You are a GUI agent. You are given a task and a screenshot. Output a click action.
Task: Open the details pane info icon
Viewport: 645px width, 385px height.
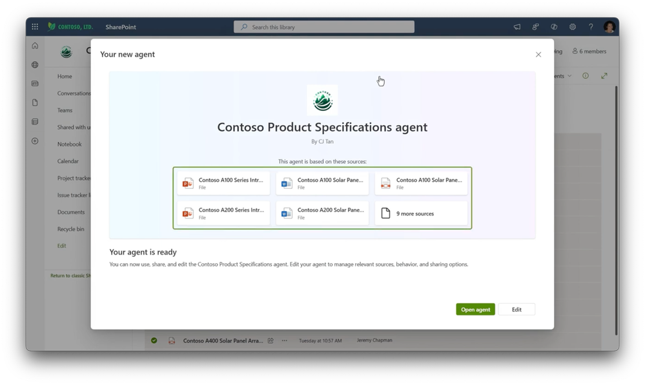click(586, 75)
